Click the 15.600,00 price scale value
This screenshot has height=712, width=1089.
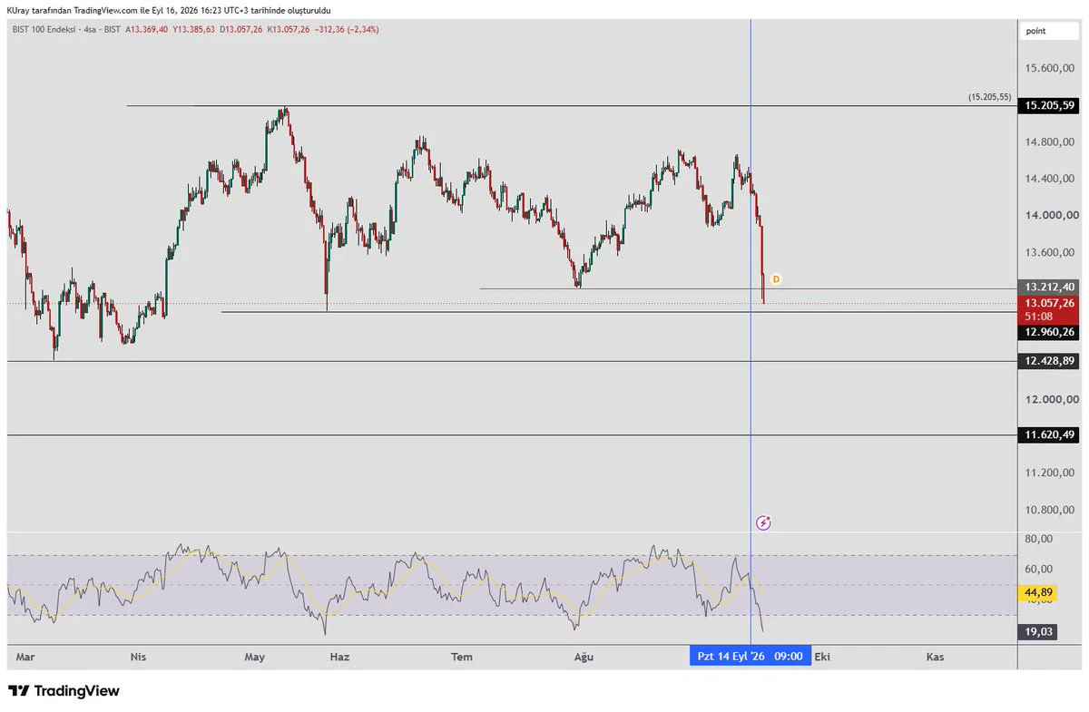[1052, 68]
